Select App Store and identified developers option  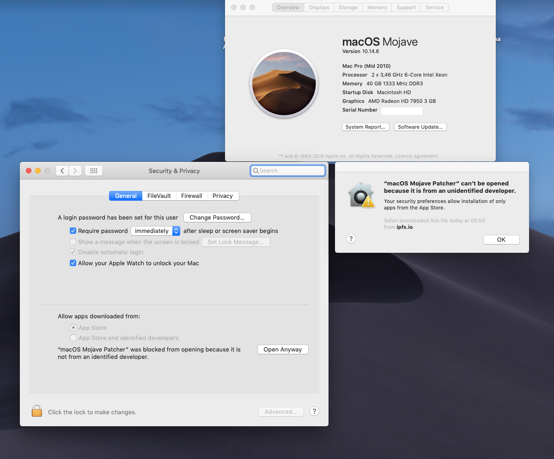click(x=73, y=338)
